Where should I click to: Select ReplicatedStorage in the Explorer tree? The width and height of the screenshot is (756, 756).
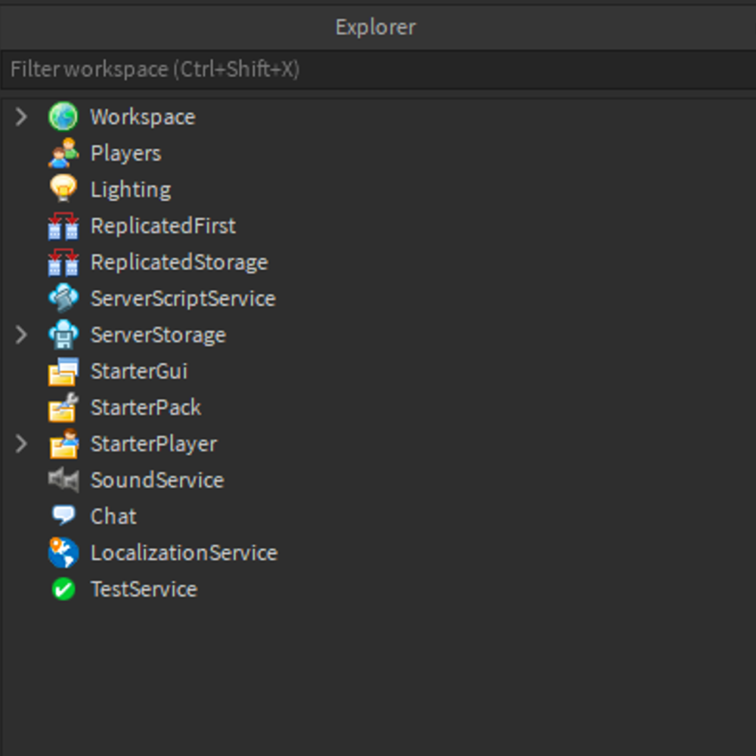click(x=179, y=262)
